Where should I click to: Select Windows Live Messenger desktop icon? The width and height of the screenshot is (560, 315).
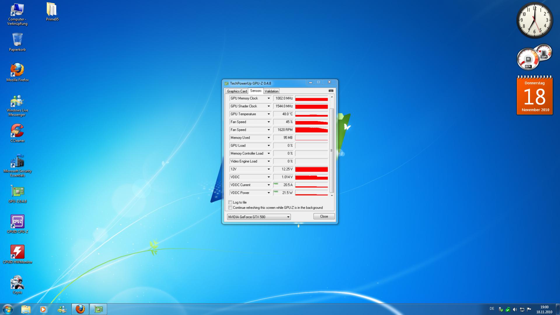(x=17, y=105)
